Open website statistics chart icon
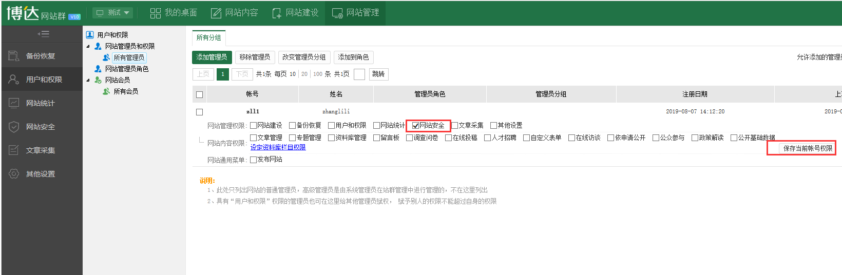This screenshot has width=842, height=275. pos(14,103)
